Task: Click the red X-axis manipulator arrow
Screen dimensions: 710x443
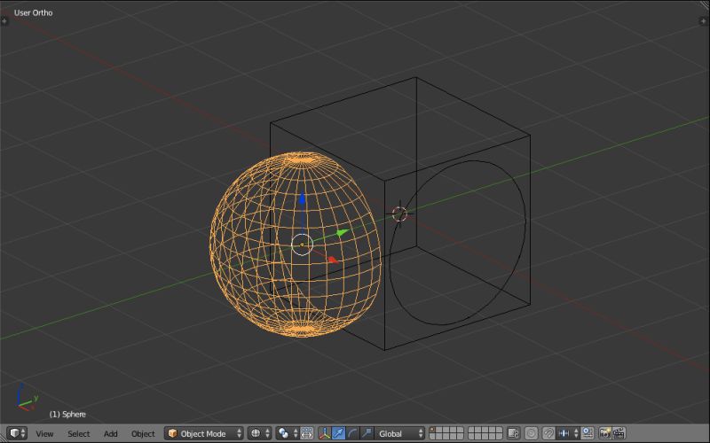Action: pyautogui.click(x=334, y=260)
